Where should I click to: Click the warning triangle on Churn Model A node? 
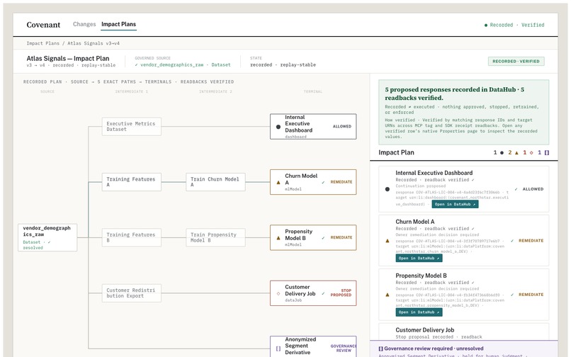tap(278, 183)
